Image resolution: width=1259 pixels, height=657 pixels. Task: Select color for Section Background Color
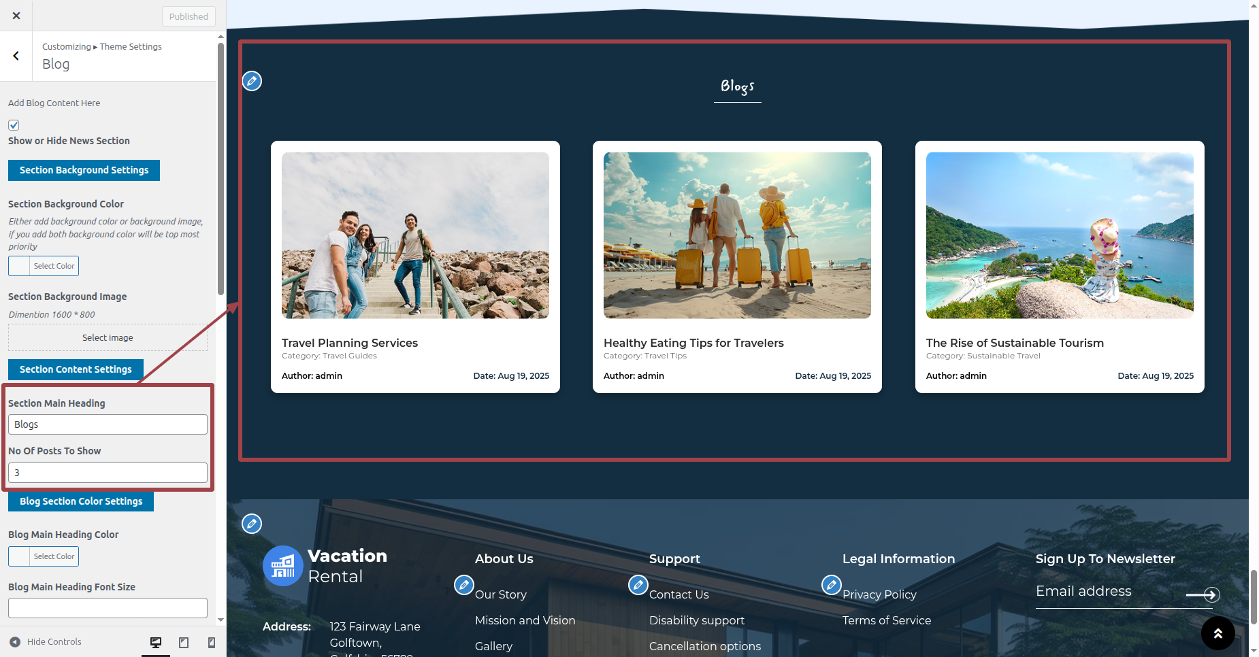44,266
